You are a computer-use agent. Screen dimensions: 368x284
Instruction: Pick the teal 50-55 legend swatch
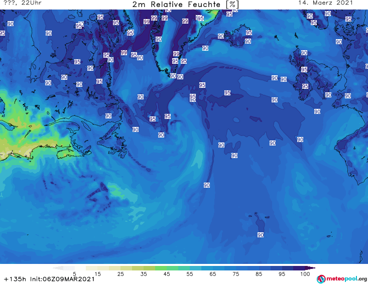(184, 268)
